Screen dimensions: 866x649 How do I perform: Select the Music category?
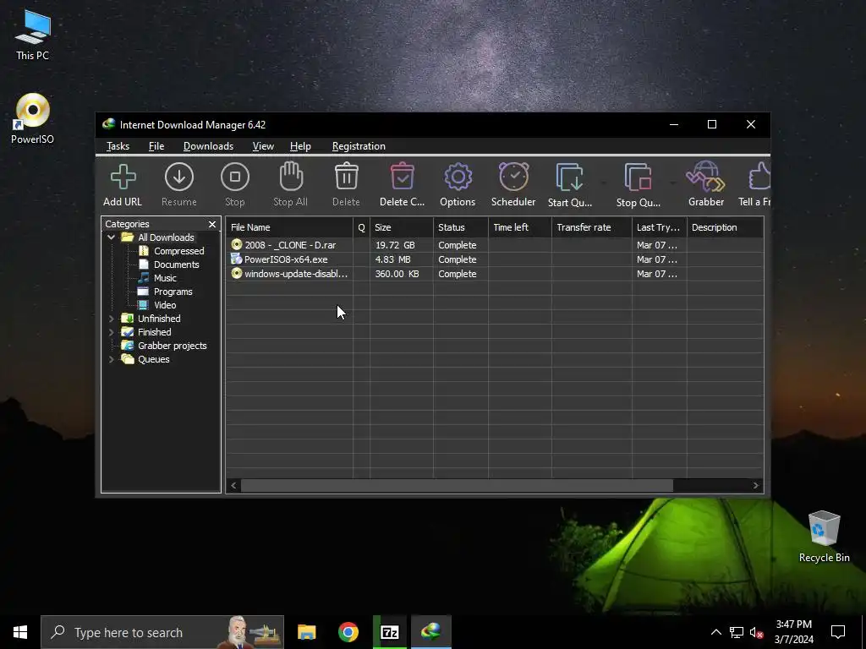165,278
